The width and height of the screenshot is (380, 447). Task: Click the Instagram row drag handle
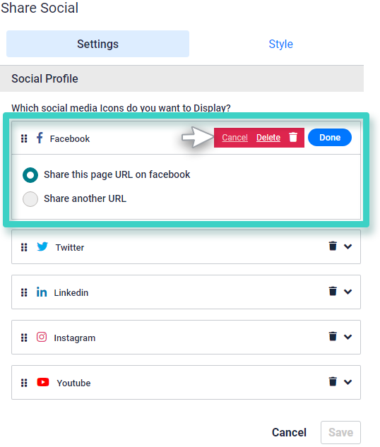click(x=24, y=338)
